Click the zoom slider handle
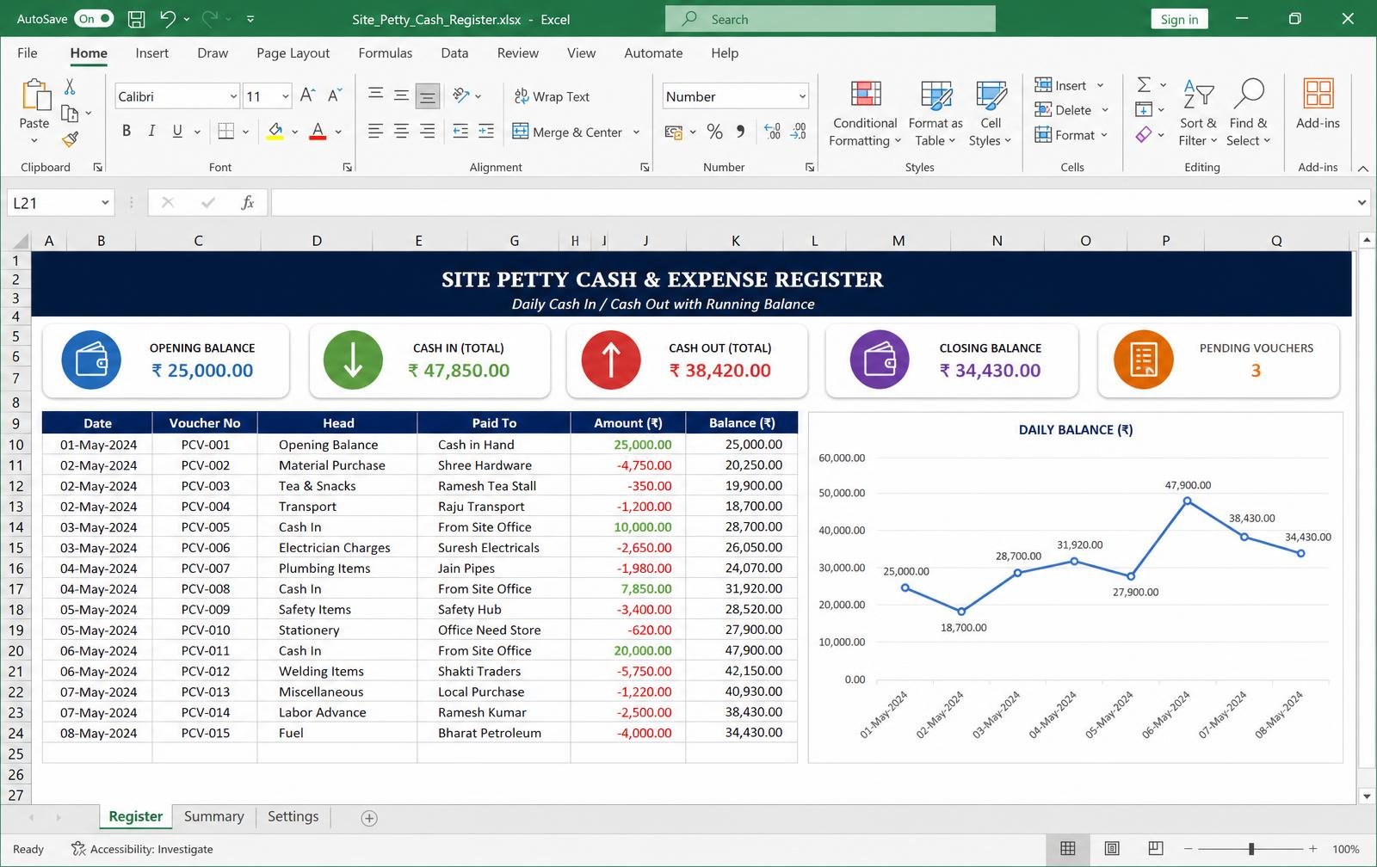 point(1251,849)
